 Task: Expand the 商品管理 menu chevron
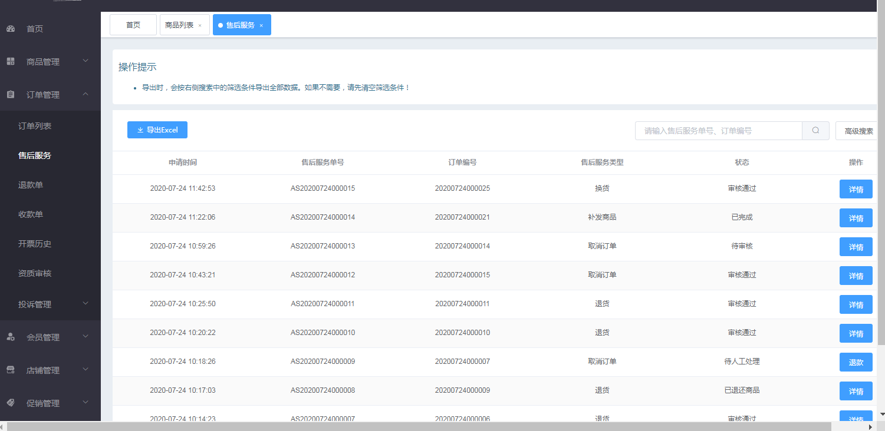click(85, 61)
